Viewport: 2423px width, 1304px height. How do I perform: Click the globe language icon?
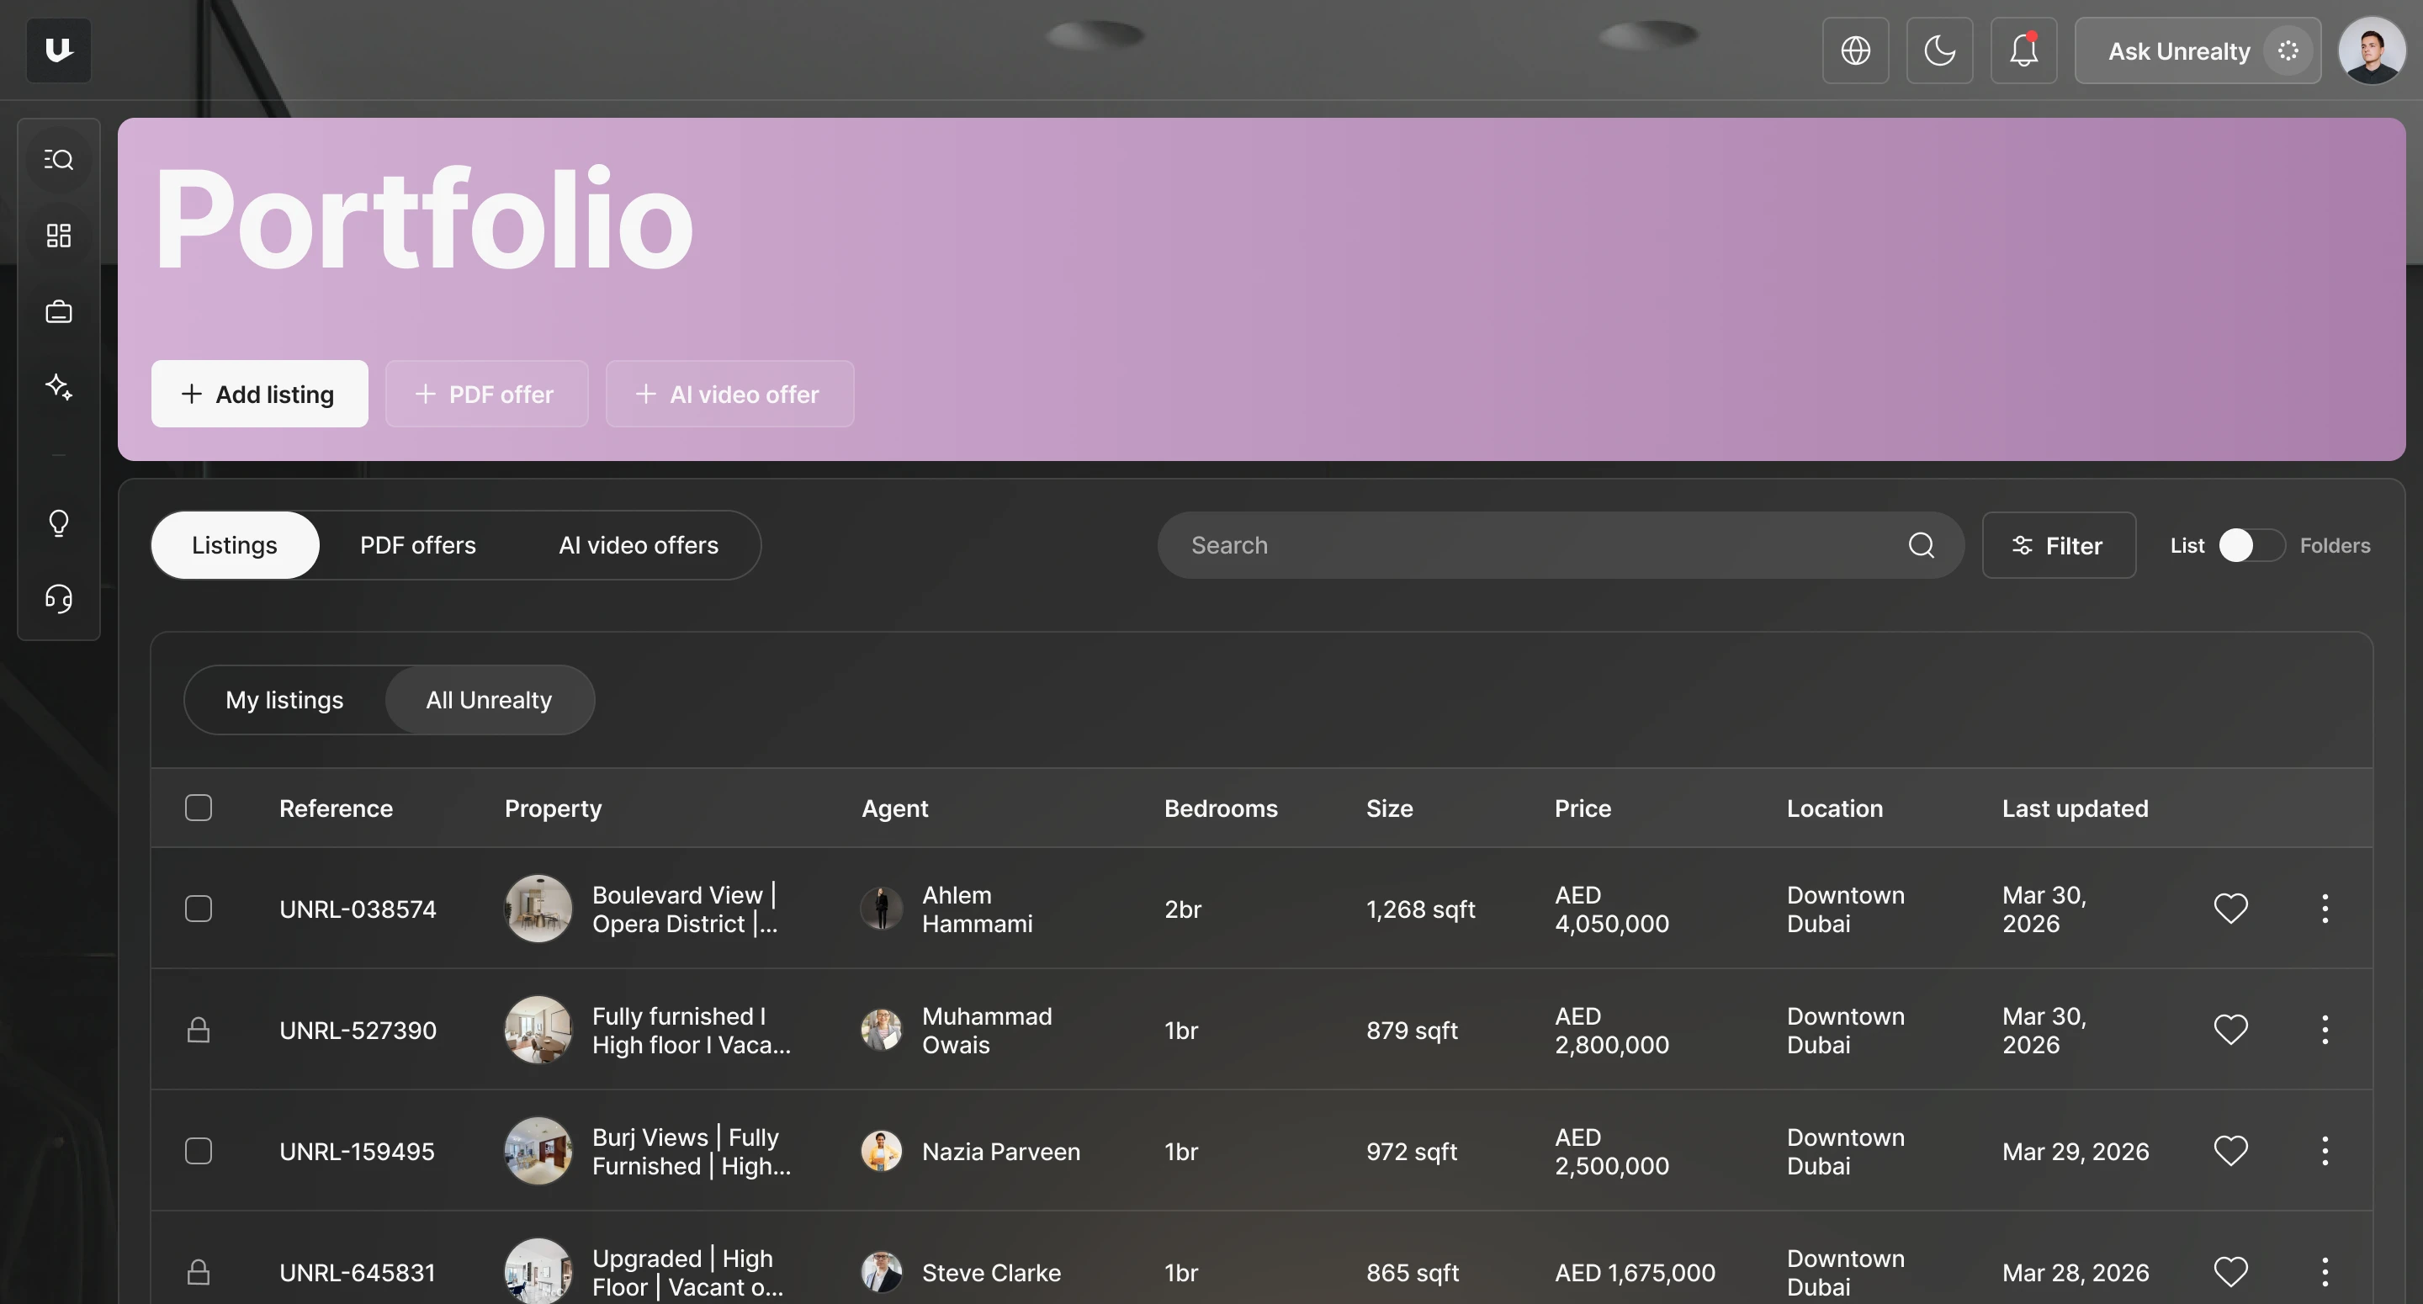coord(1855,50)
